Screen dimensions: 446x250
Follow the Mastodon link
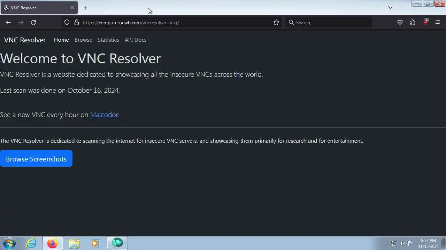pos(105,115)
